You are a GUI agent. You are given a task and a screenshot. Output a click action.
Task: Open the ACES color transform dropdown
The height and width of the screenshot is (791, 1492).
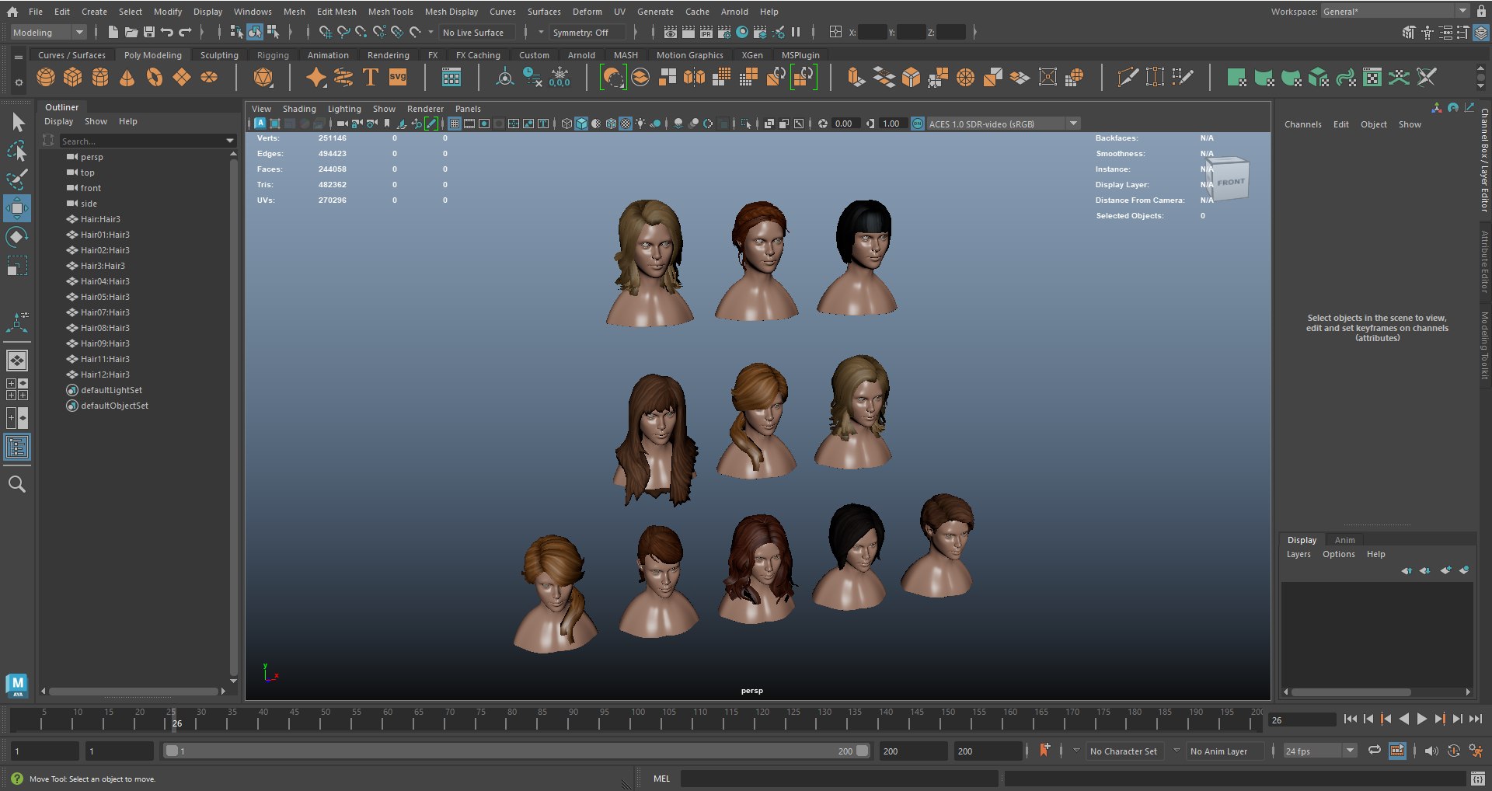point(1004,124)
